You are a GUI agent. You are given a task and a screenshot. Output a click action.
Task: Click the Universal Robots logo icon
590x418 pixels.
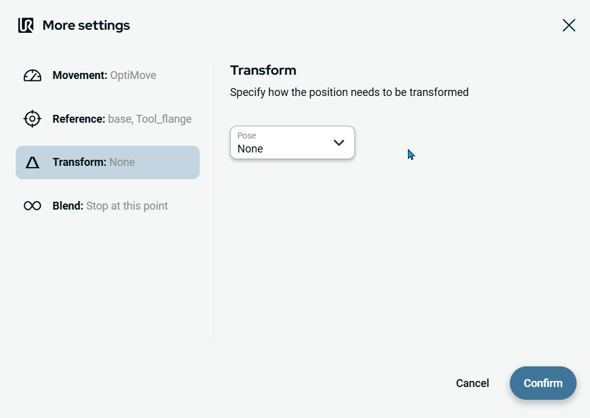tap(25, 26)
